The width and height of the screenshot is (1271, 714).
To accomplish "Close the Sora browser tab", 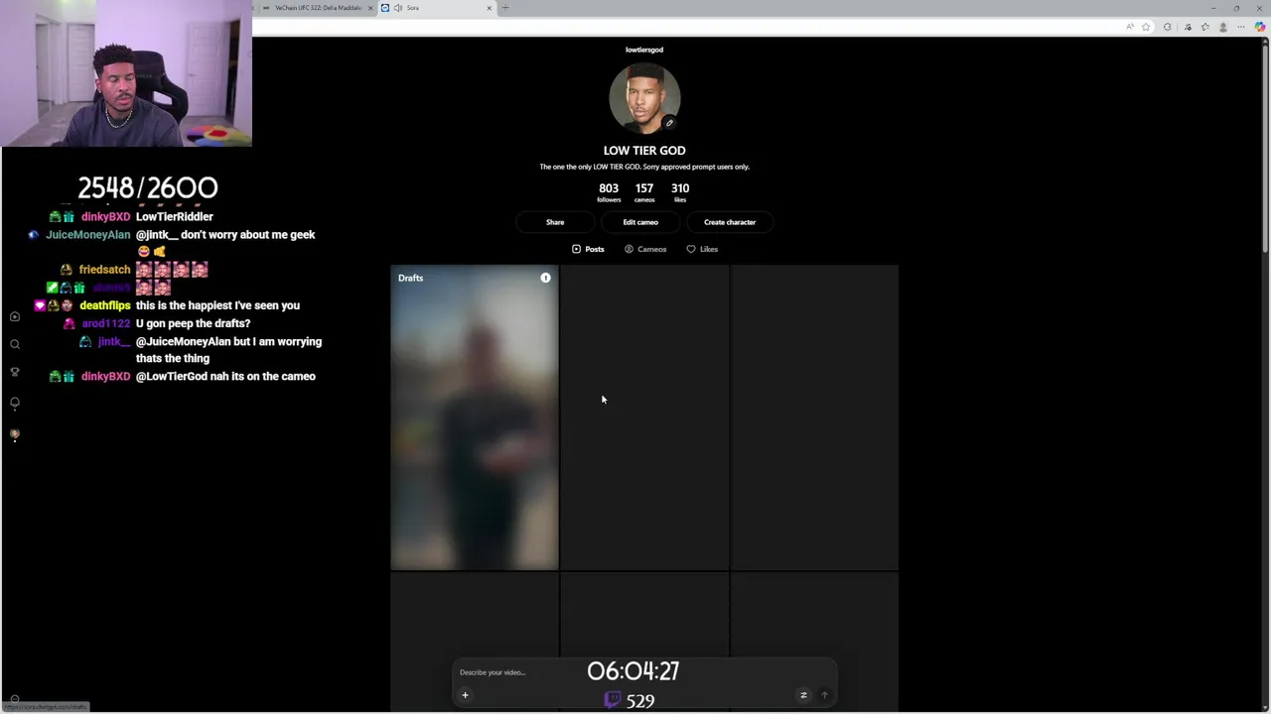I will coord(489,8).
